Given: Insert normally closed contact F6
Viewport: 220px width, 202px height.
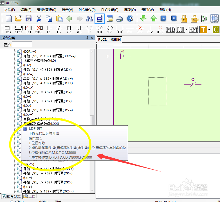Looking at the screenshot, I should pyautogui.click(x=59, y=30).
